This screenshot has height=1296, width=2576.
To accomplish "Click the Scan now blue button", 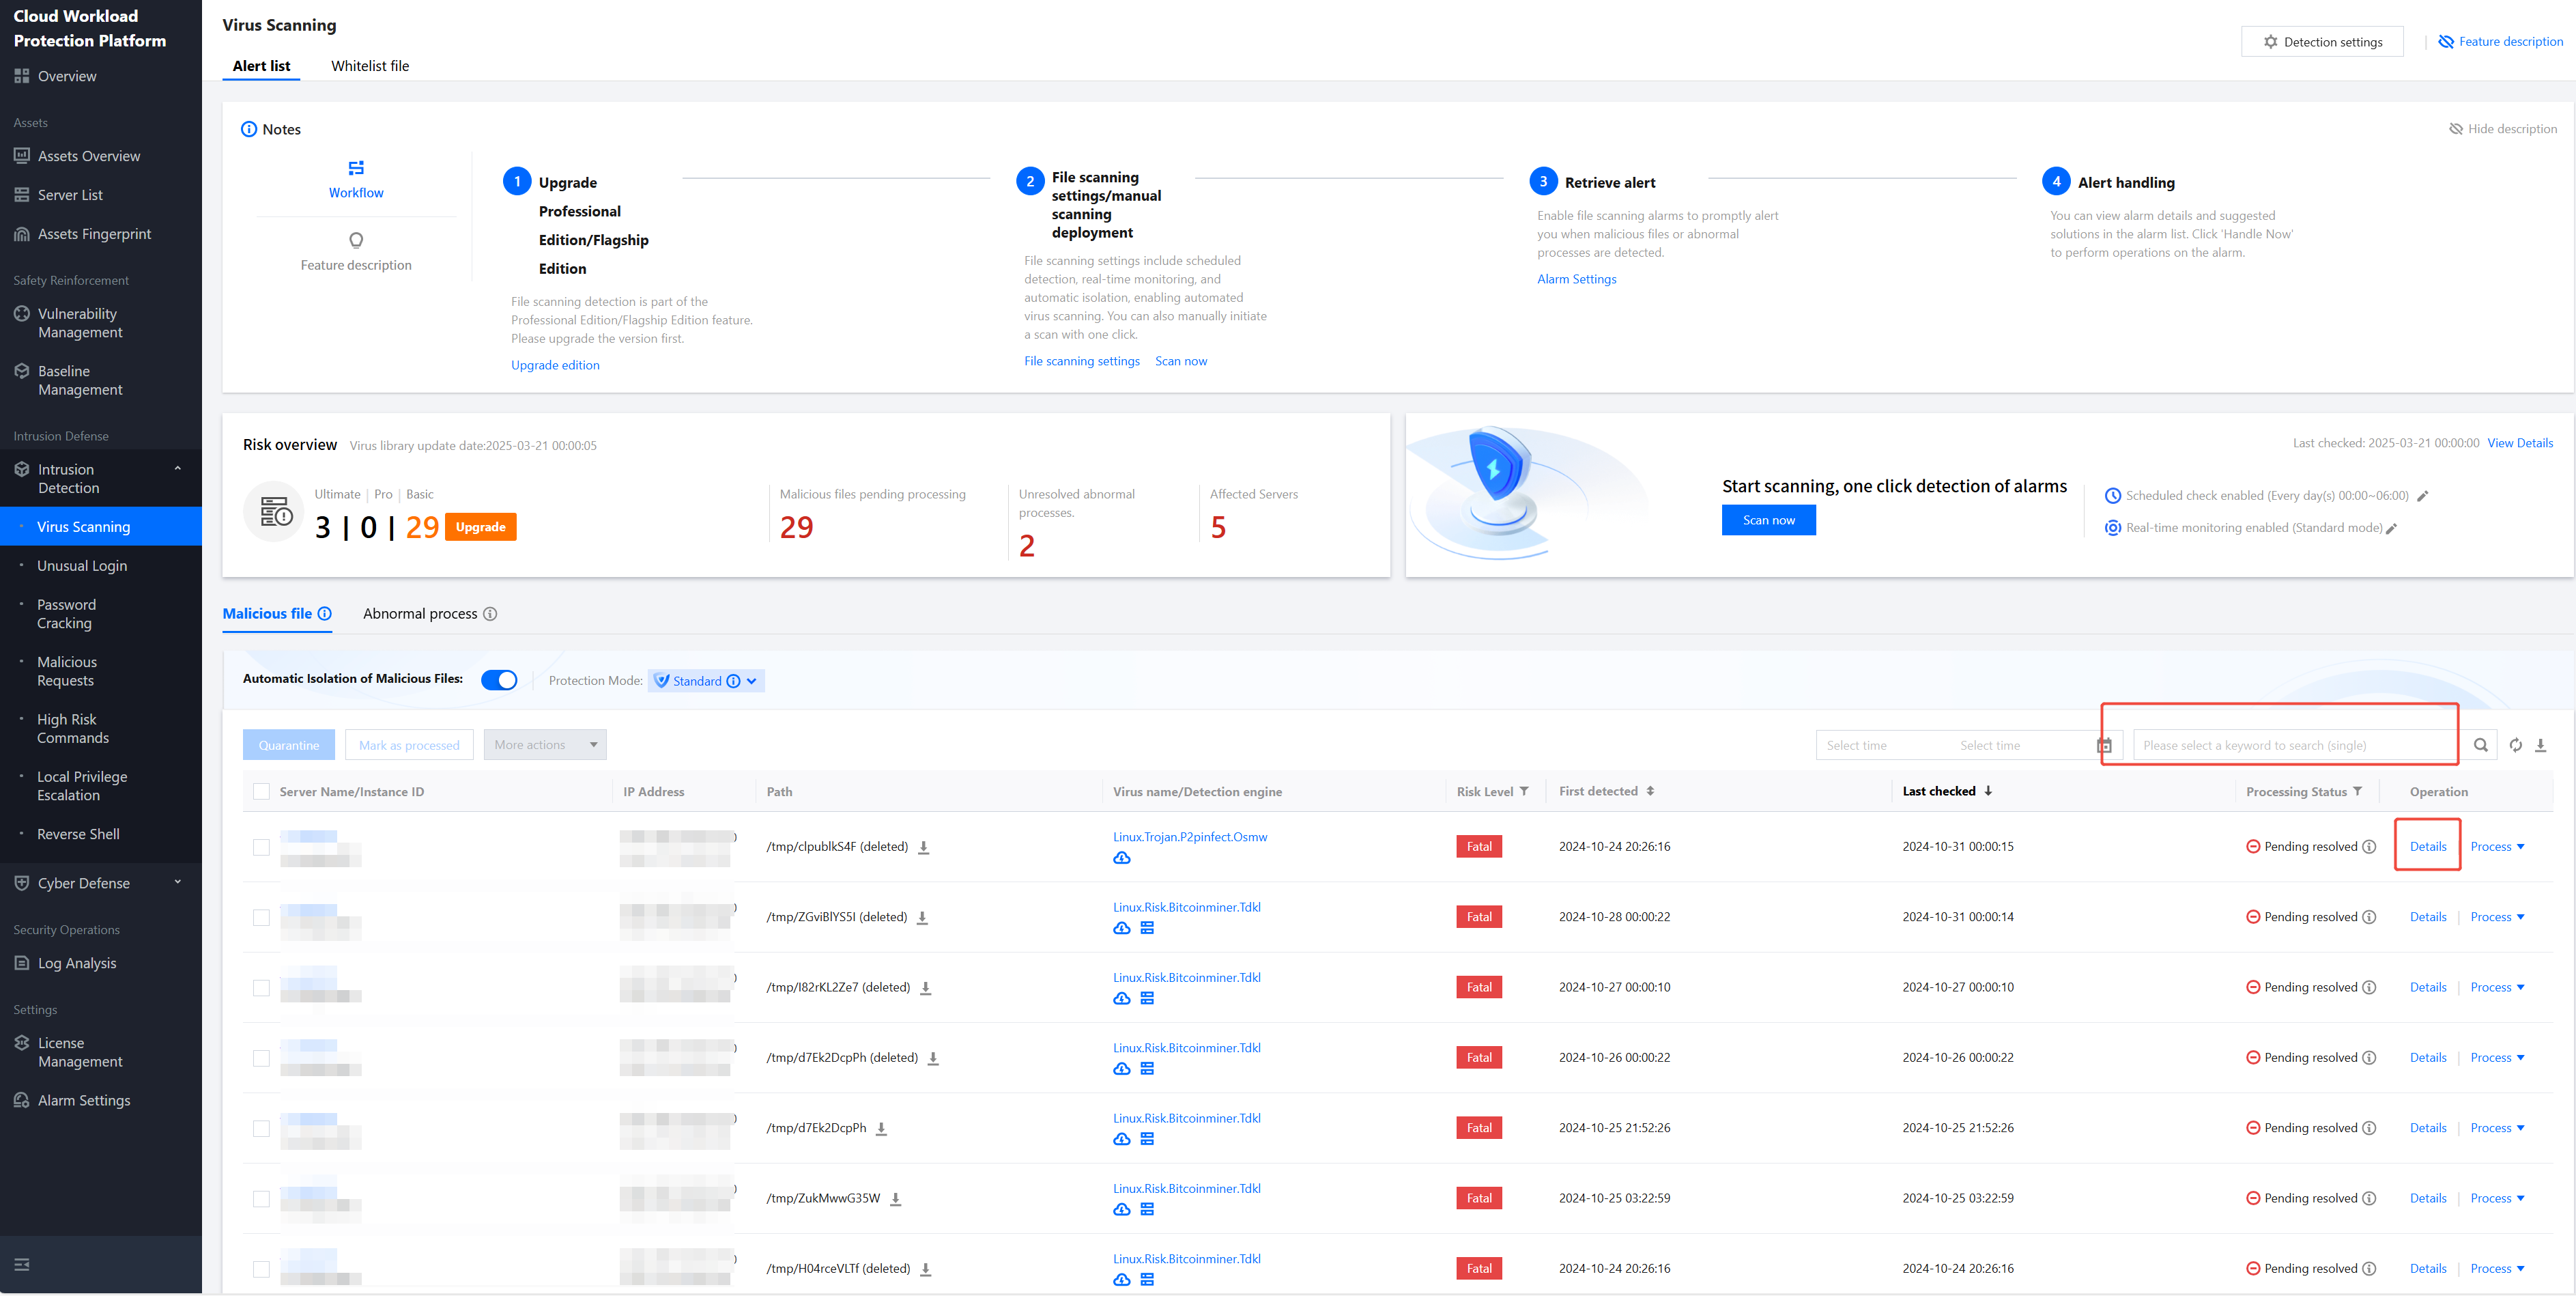I will tap(1768, 520).
